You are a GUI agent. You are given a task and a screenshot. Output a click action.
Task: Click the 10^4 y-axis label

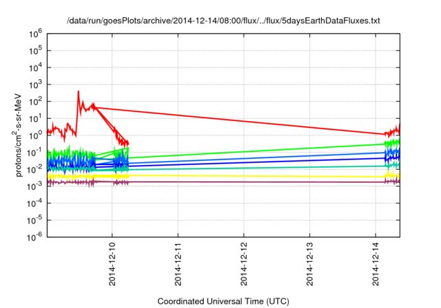pos(35,67)
